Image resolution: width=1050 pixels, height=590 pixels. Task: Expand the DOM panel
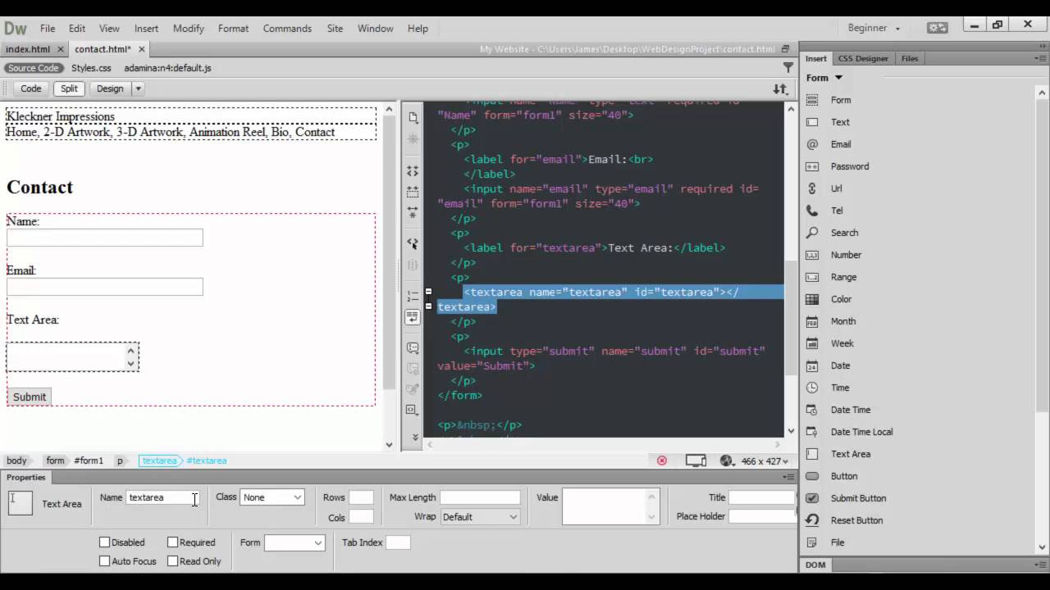(x=815, y=565)
